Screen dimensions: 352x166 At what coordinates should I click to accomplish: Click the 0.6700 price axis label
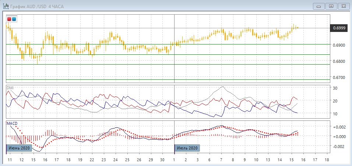tap(339, 77)
